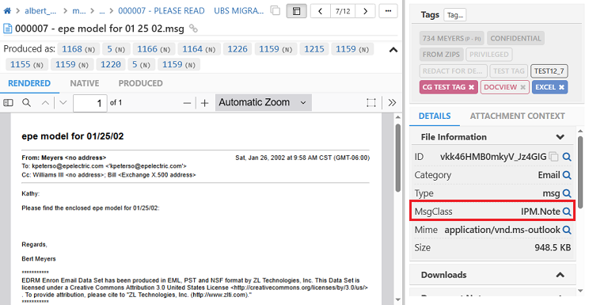This screenshot has height=305, width=589.
Task: Go to previous document arrow
Action: click(x=321, y=11)
